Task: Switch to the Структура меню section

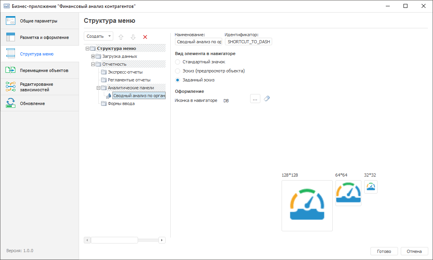Action: point(39,54)
